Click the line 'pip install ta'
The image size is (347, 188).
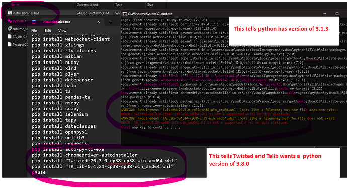51,91
